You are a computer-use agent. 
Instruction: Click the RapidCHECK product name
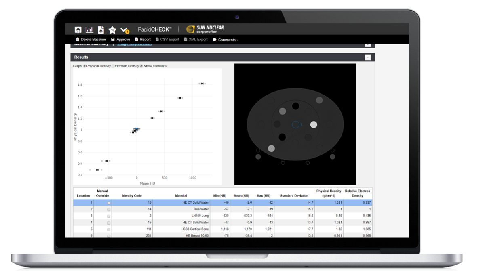point(155,29)
